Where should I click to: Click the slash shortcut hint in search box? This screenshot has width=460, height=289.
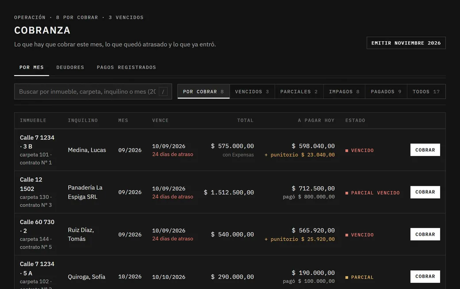pyautogui.click(x=163, y=92)
